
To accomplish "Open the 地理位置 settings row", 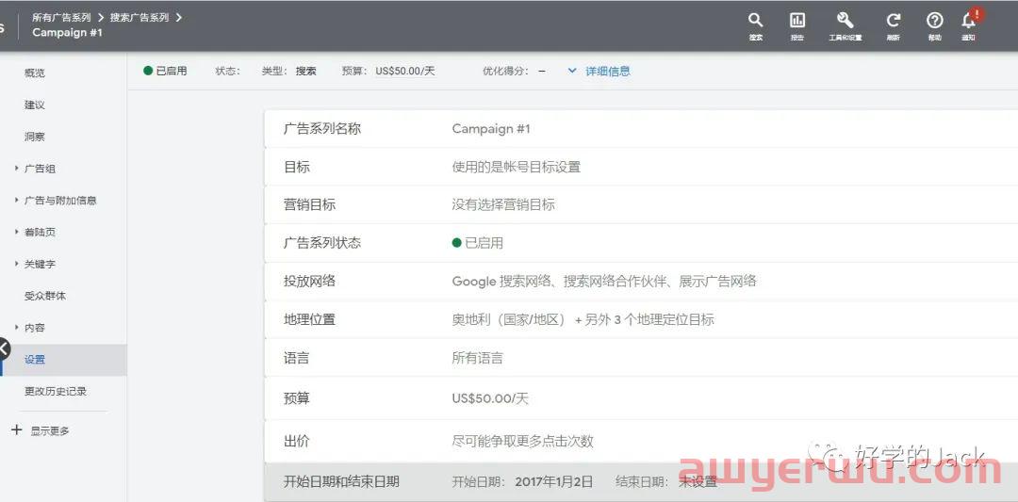I will coord(641,319).
